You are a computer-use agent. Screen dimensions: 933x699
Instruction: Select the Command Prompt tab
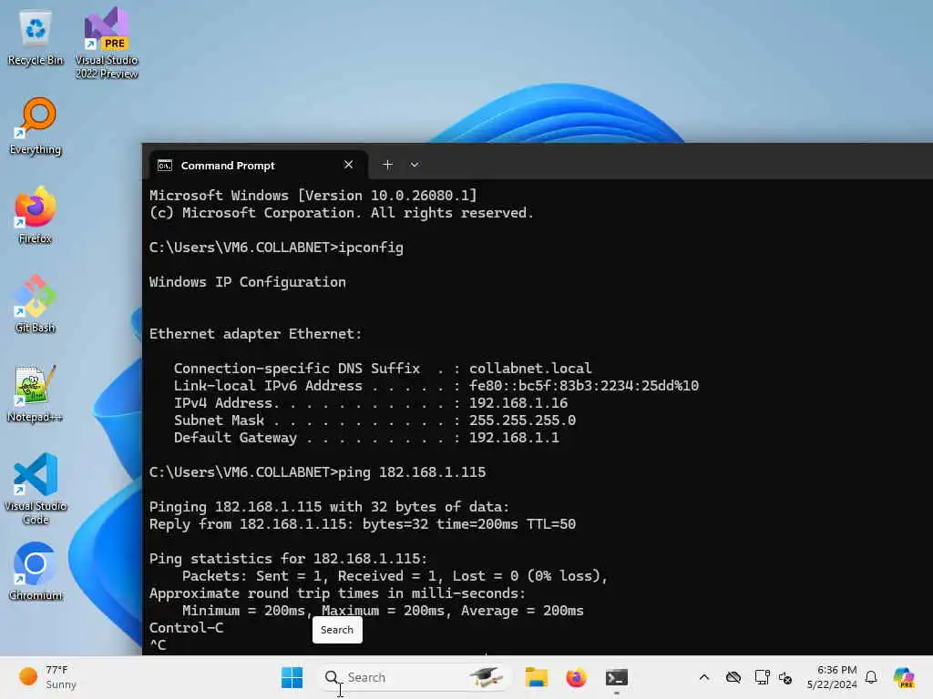tap(256, 166)
